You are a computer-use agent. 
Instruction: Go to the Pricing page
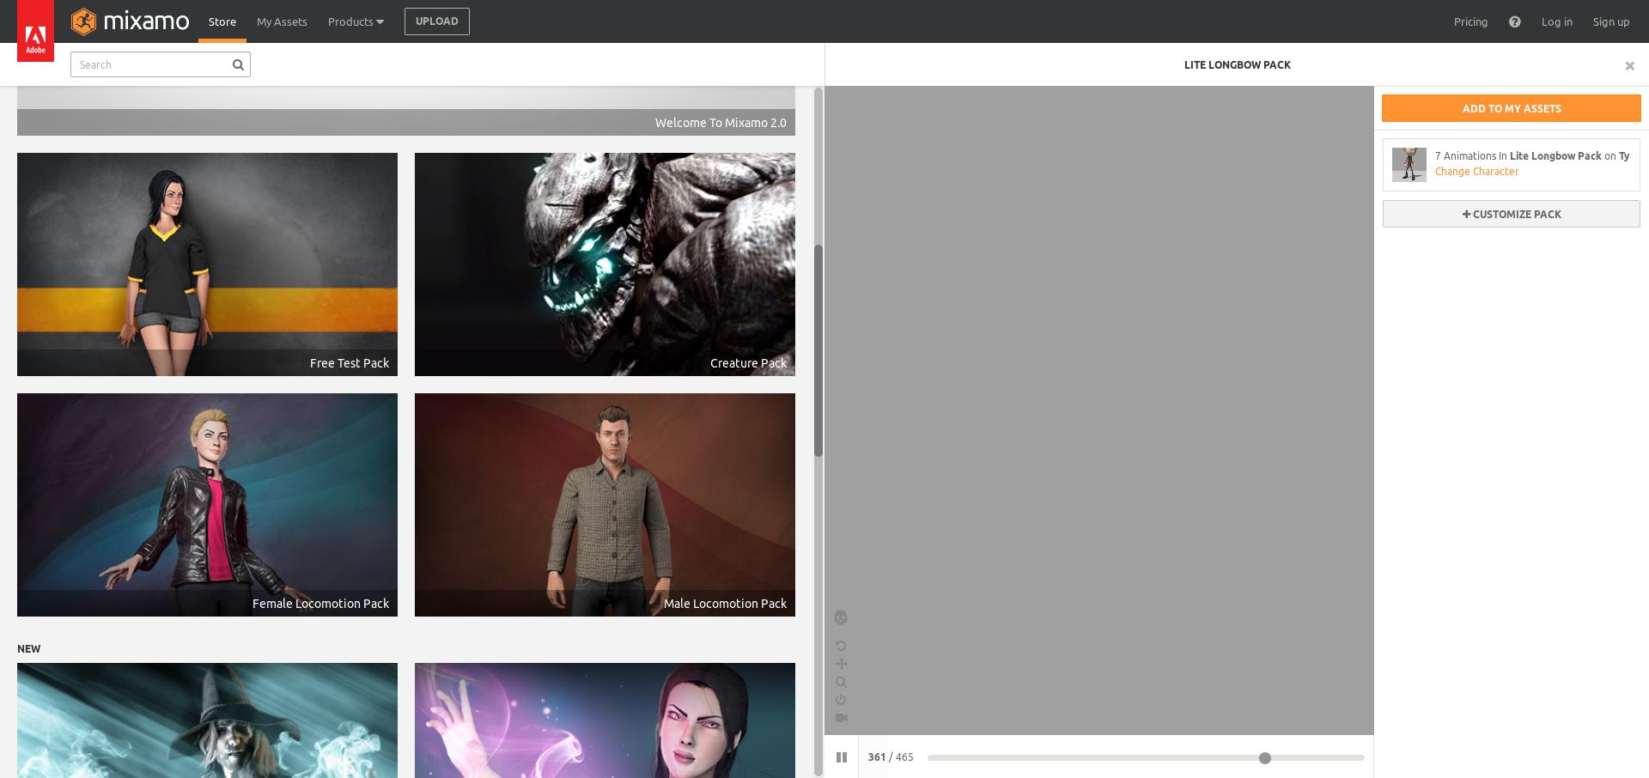coord(1470,22)
